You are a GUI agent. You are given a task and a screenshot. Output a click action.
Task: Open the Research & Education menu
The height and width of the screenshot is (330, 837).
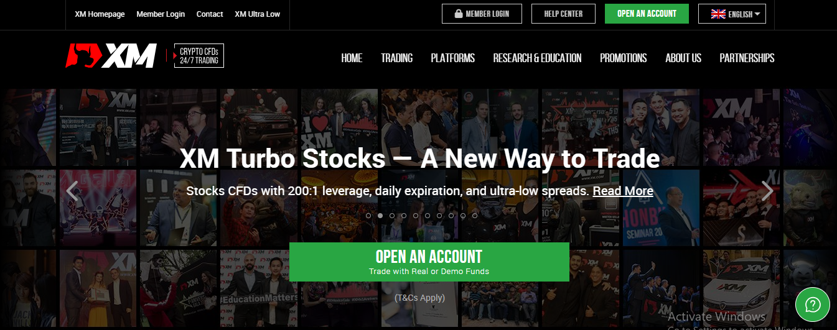(537, 58)
